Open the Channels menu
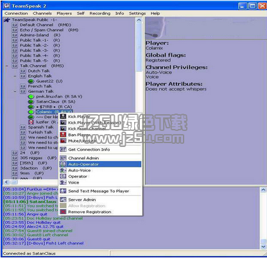Image resolution: width=267 pixels, height=258 pixels. click(42, 13)
